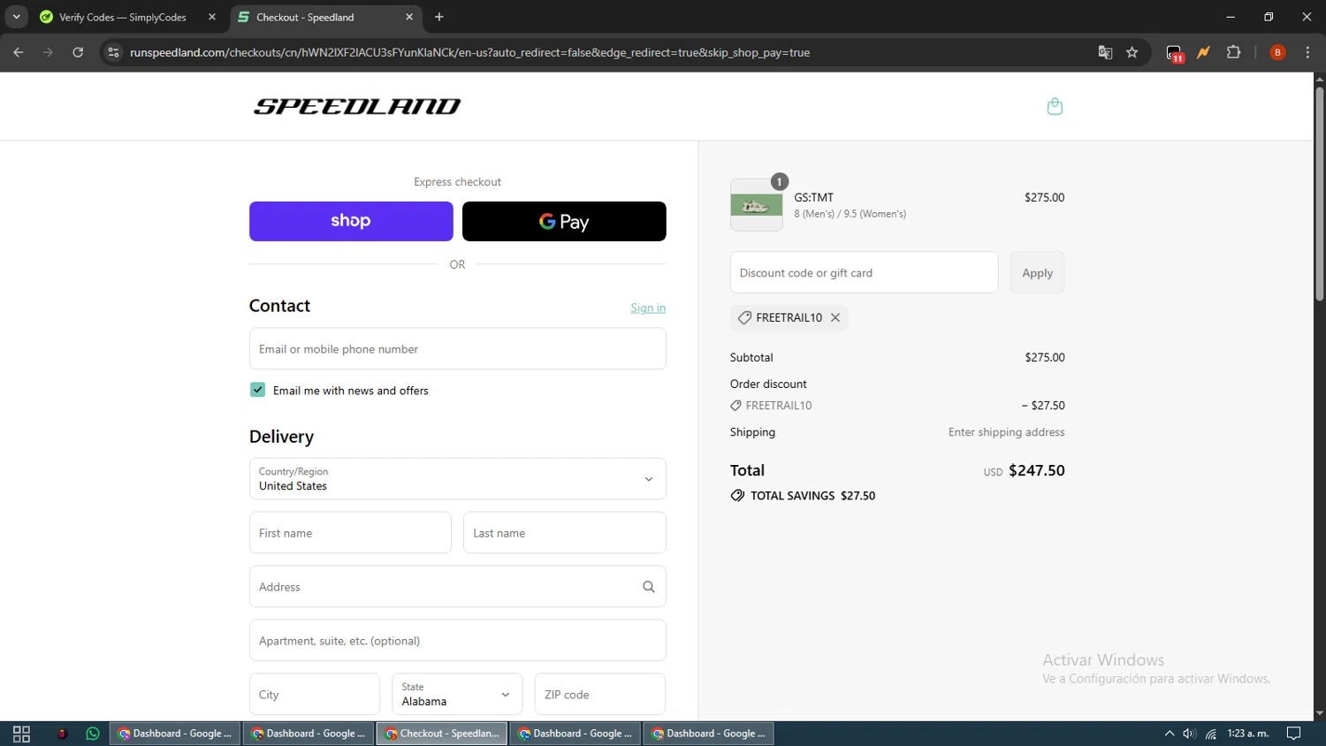Click the Apartment, suite optional field

click(x=458, y=641)
